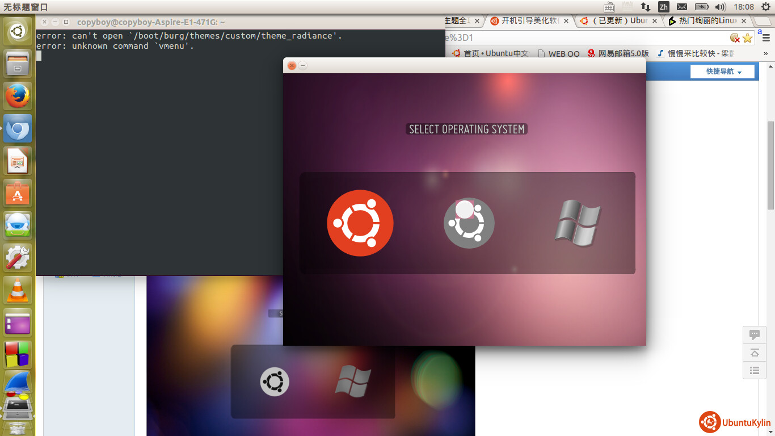Screen dimensions: 775x436
Task: Toggle the Zh input method indicator
Action: tap(663, 7)
